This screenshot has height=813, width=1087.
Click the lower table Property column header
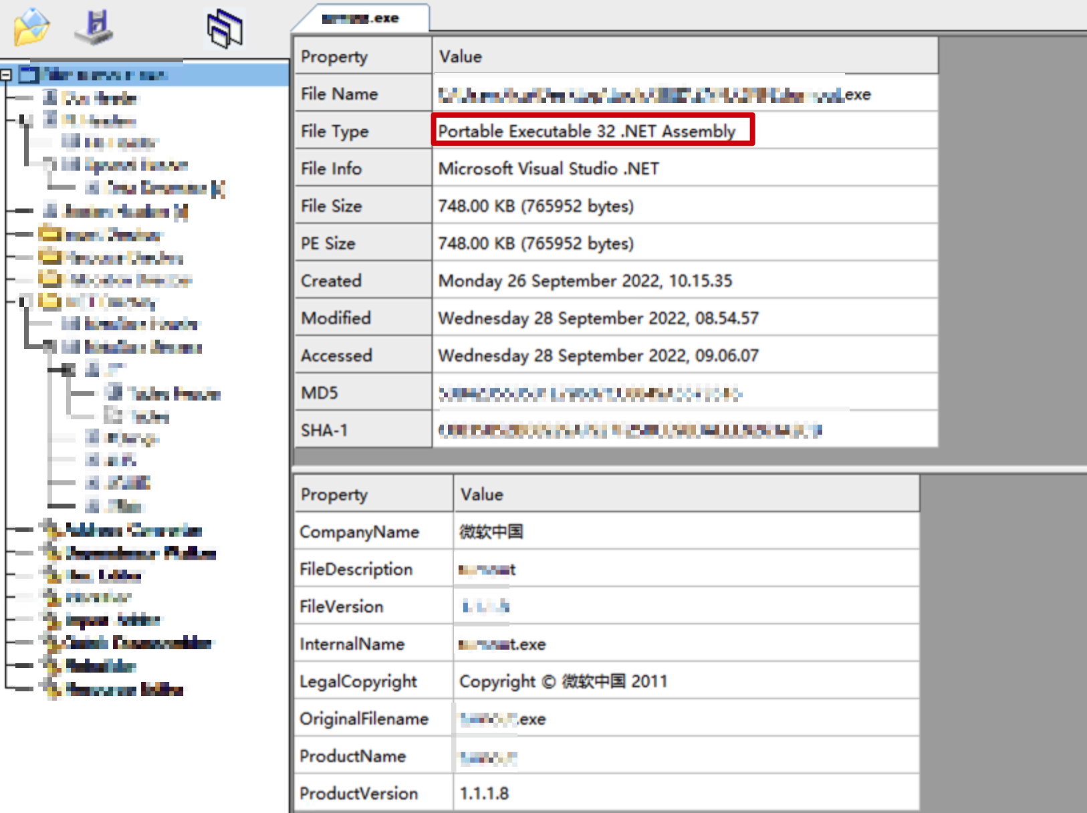[x=374, y=494]
